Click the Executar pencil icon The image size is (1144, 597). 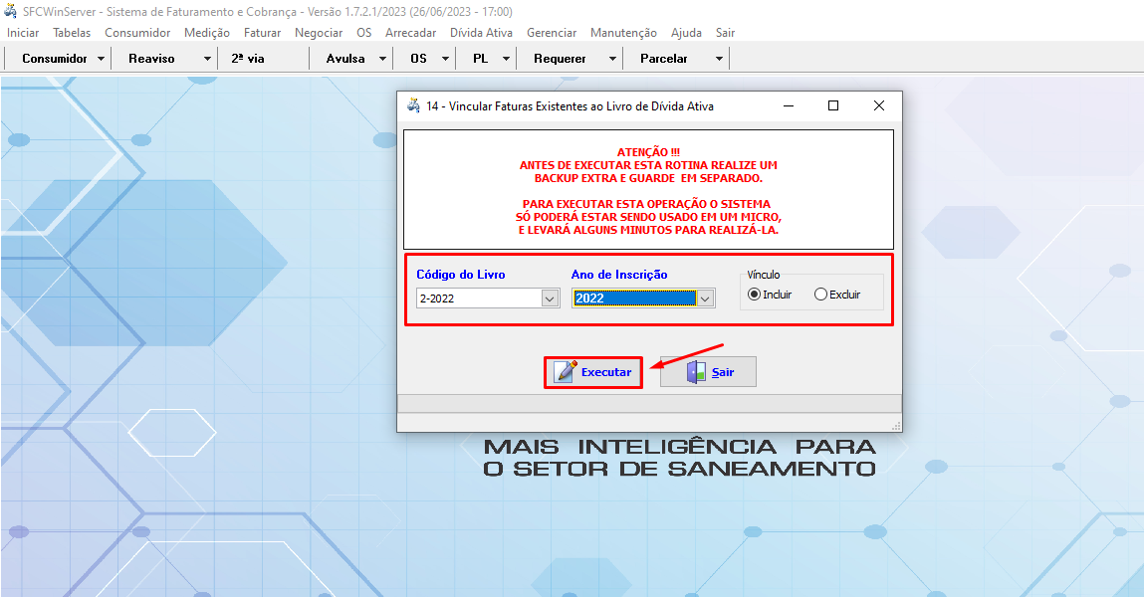coord(566,372)
